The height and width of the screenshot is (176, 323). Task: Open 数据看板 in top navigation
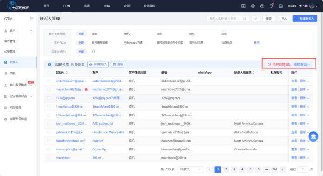point(149,6)
